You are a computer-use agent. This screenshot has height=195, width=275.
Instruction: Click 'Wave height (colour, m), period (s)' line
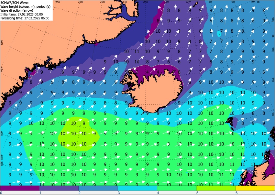coord(26,6)
